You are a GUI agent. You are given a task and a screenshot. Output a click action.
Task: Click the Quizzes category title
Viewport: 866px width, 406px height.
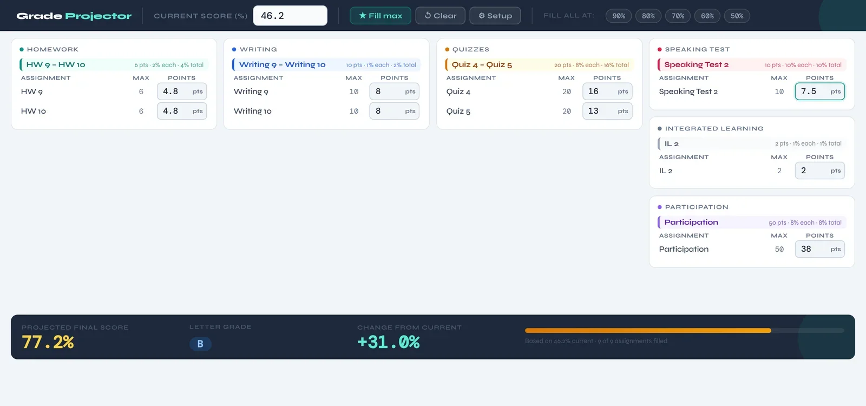click(x=470, y=49)
